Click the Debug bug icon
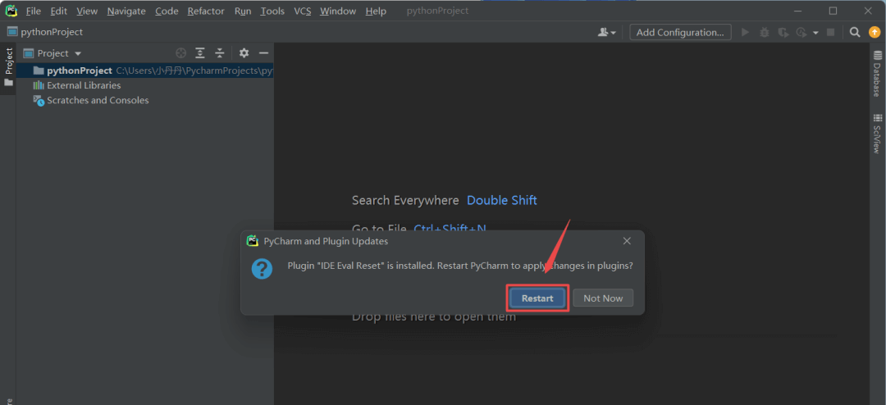886x405 pixels. 765,32
